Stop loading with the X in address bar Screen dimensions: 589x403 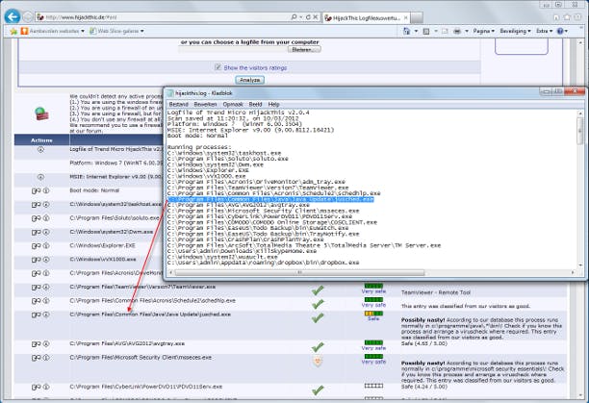pos(316,17)
